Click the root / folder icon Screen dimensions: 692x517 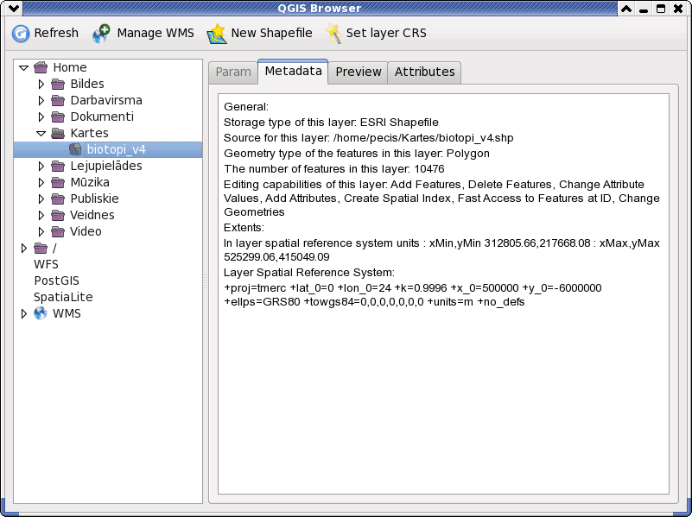pos(41,248)
